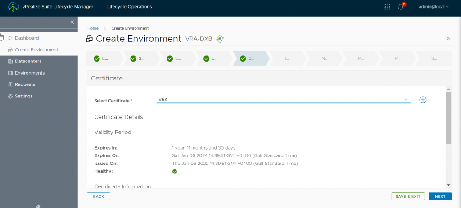Collapse the page header with the double-up chevron

(448, 39)
